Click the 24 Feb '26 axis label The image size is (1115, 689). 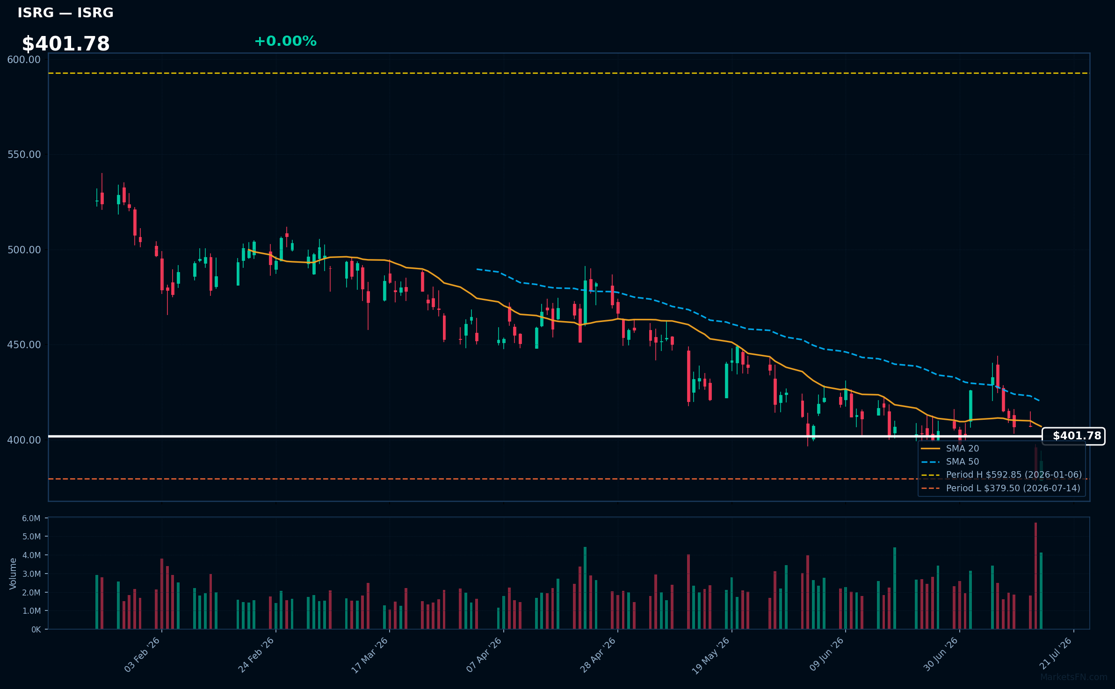coord(256,655)
